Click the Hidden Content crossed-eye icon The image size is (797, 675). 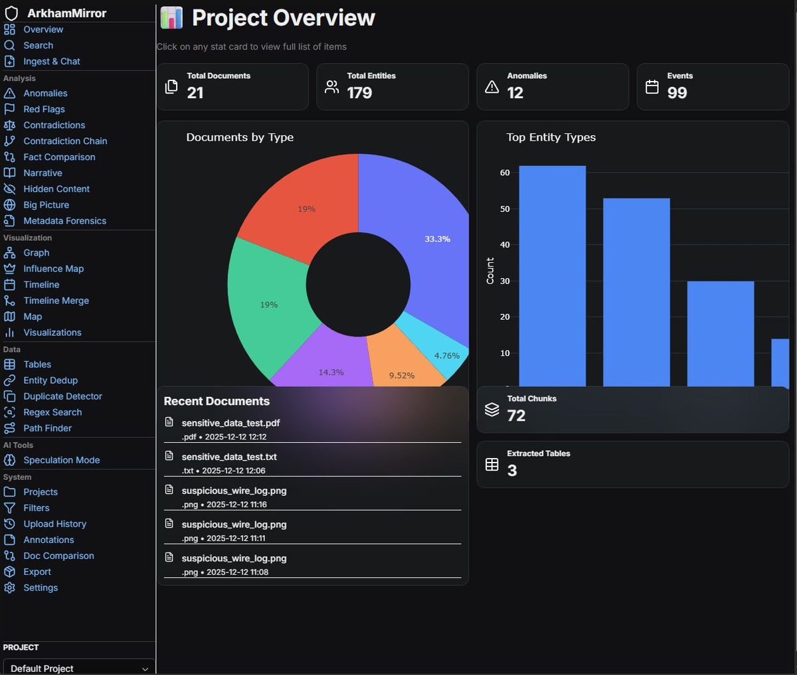pos(9,188)
